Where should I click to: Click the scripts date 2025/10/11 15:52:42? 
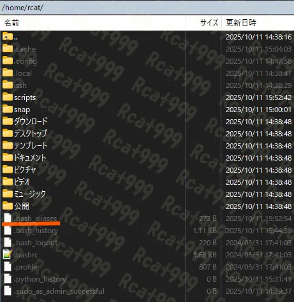point(259,97)
